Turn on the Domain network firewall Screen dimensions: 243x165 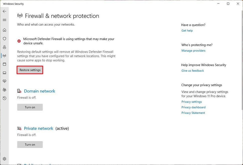tap(30, 107)
